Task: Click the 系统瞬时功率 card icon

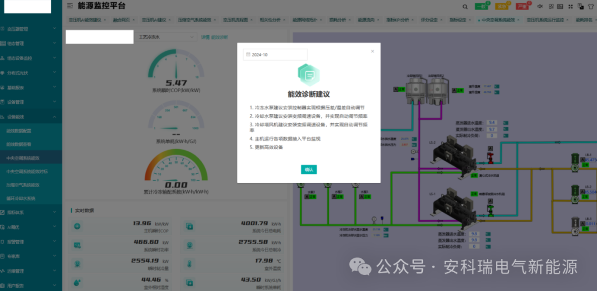Action: coord(77,245)
